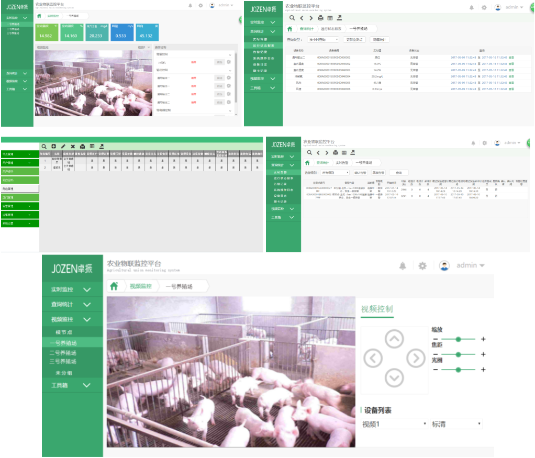Screen dimensions: 535x458
Task: Open the 标清 video quality dropdown
Action: (455, 424)
